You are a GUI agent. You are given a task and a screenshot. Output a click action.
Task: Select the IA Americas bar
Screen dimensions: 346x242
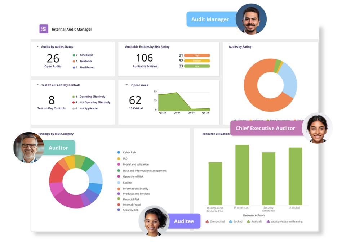tap(242, 175)
